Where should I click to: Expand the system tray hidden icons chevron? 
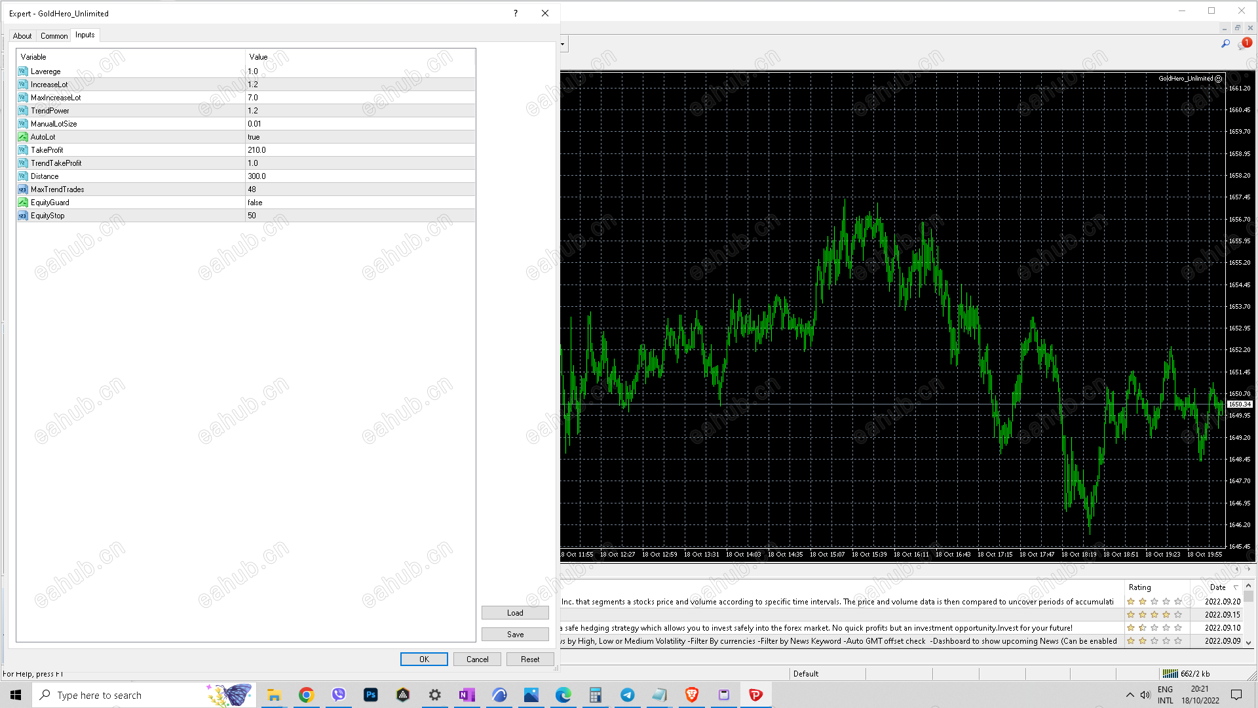click(1130, 695)
